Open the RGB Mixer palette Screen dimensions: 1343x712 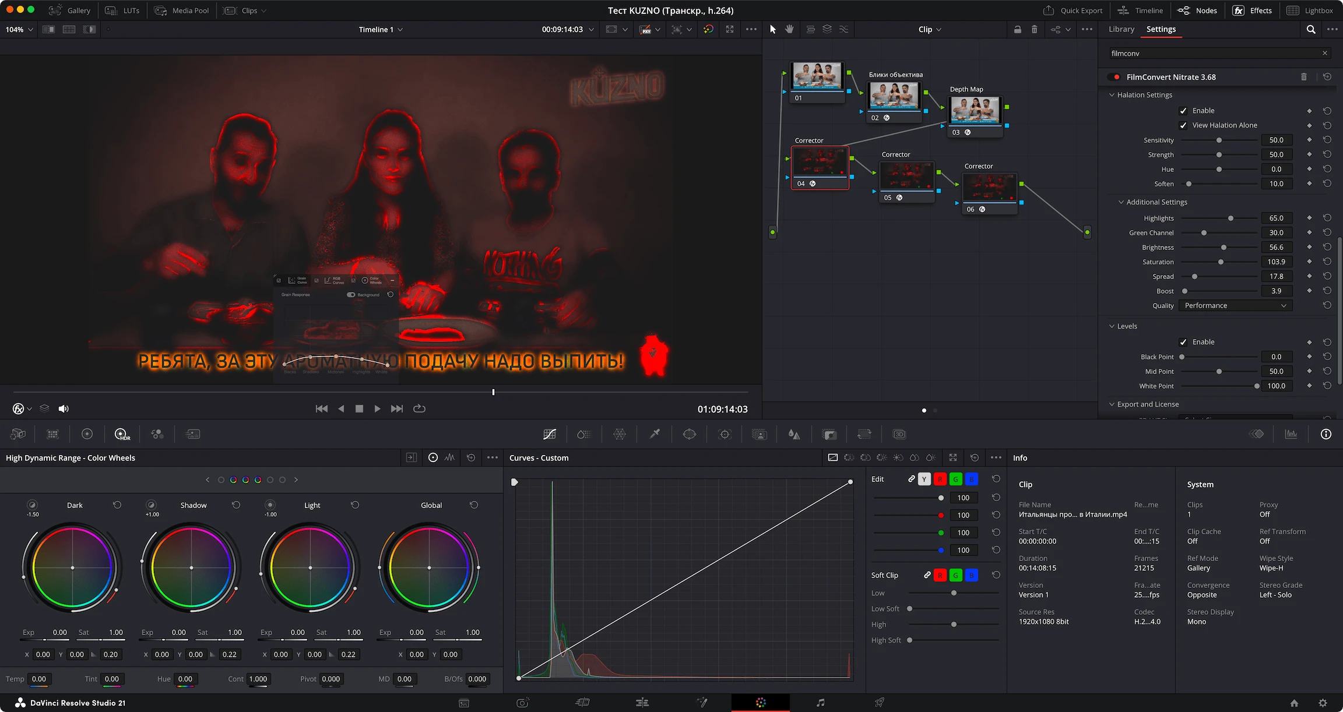click(157, 434)
